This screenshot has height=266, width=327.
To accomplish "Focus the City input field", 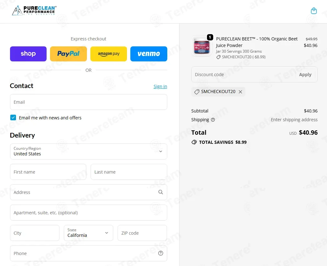I will click(35, 233).
